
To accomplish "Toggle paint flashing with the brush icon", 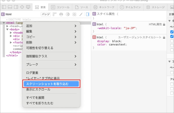I will pyautogui.click(x=81, y=15).
